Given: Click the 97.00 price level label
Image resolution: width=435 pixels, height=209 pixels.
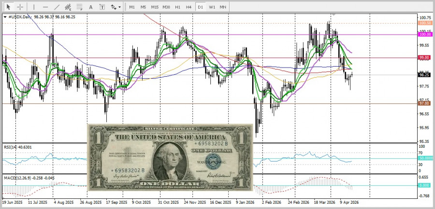Looking at the screenshot, I should coord(425,103).
